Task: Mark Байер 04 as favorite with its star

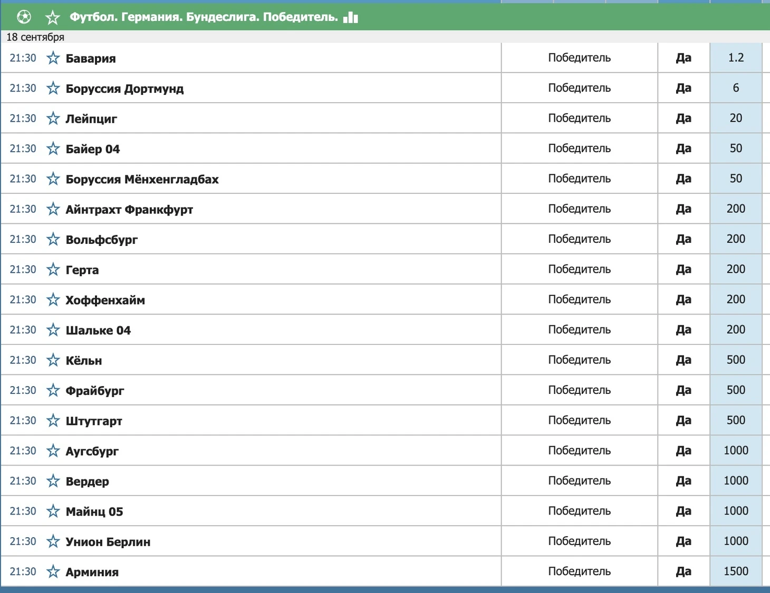Action: coord(53,149)
